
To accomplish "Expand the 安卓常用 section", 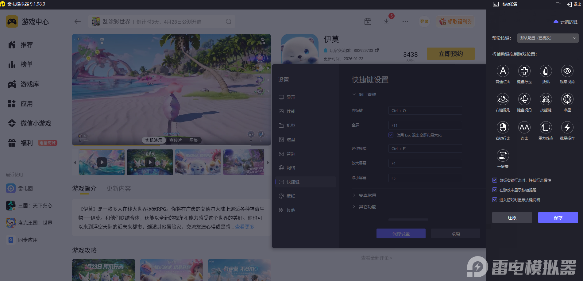I will click(x=364, y=195).
